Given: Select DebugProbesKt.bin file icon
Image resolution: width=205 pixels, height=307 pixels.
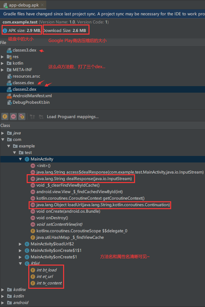Looking at the screenshot, I should [9, 102].
